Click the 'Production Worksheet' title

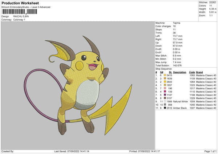tap(20, 3)
